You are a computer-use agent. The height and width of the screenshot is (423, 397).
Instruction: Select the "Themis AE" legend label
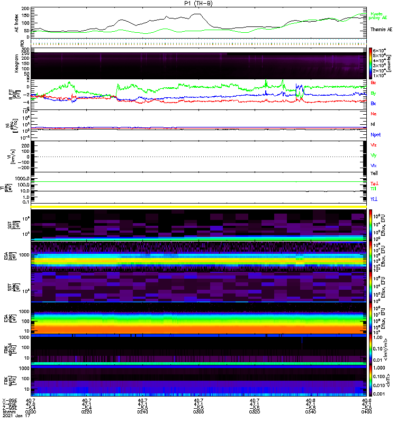tap(381, 30)
